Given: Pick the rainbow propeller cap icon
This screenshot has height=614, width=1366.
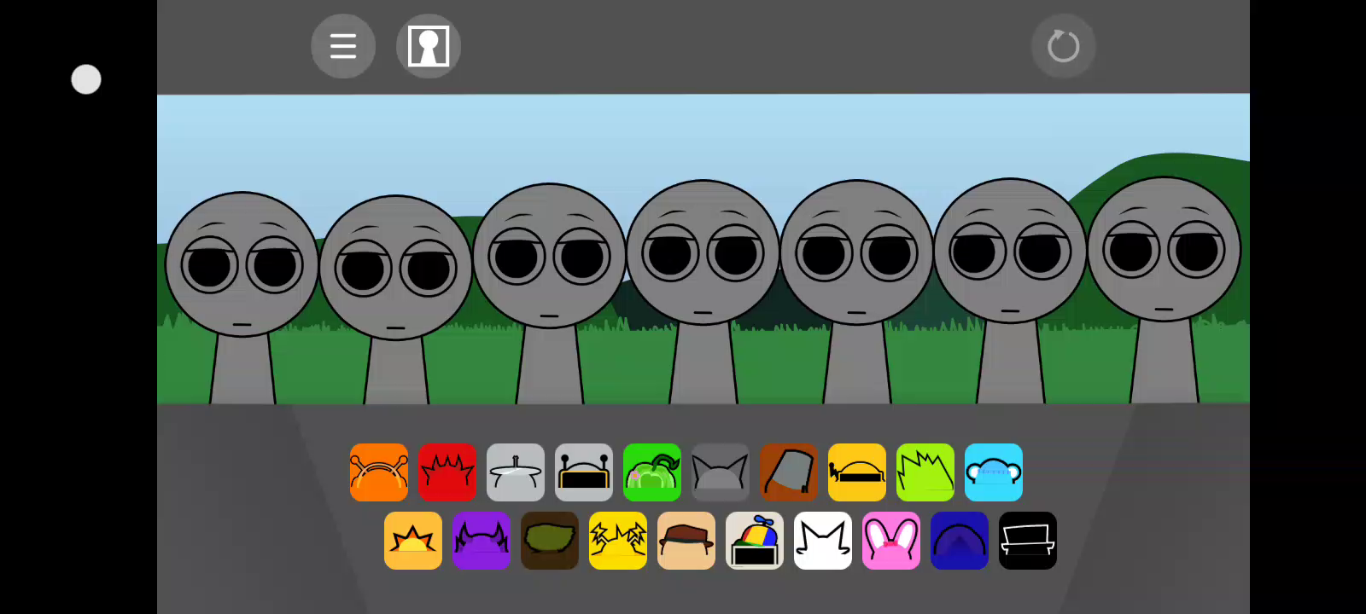Looking at the screenshot, I should pos(755,541).
